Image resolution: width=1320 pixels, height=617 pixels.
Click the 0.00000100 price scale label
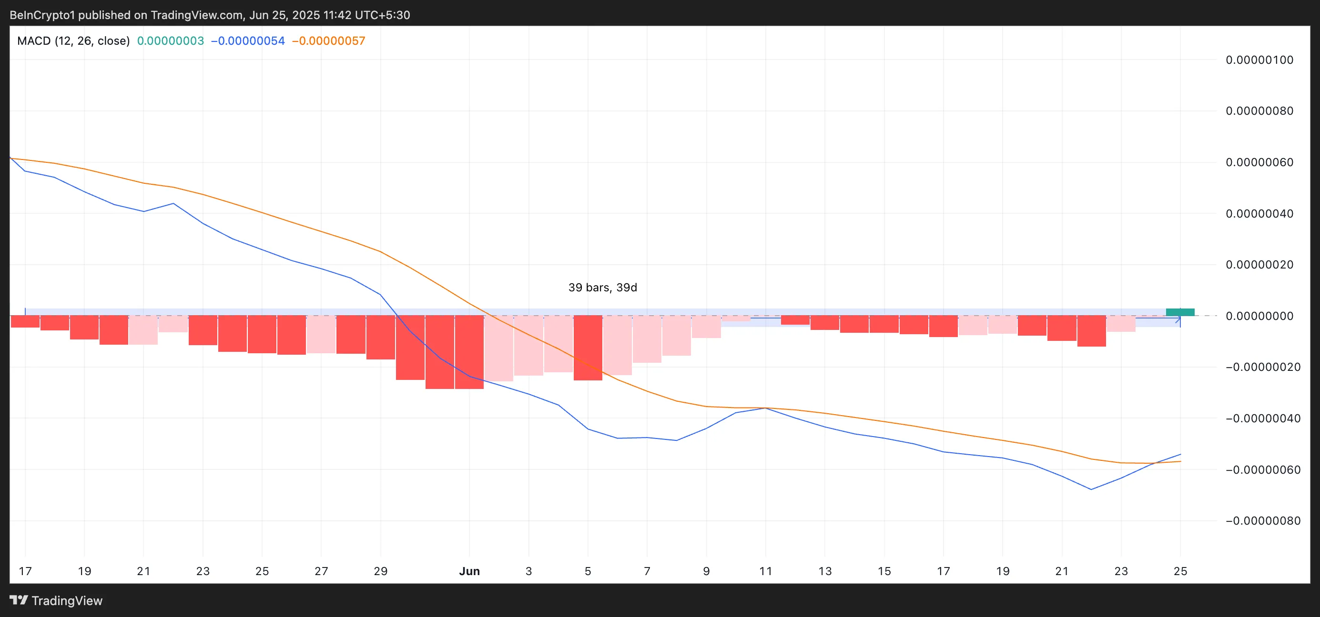coord(1259,60)
